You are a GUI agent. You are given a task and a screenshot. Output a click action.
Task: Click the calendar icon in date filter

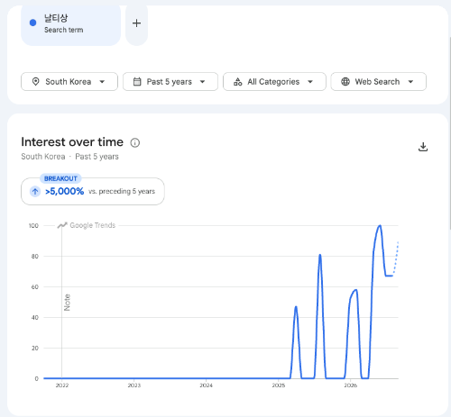click(137, 82)
